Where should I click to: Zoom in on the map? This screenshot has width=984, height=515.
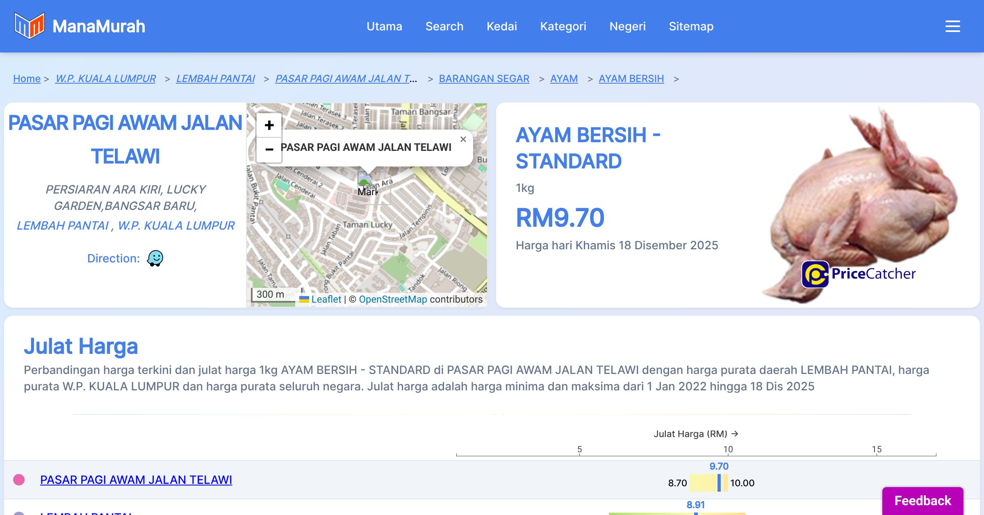point(269,125)
